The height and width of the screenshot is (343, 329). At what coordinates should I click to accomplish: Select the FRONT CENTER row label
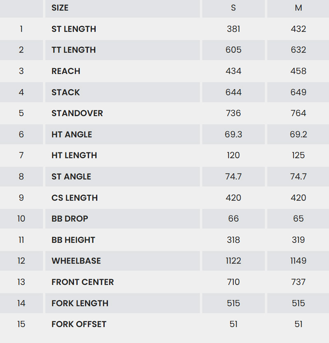coord(82,282)
